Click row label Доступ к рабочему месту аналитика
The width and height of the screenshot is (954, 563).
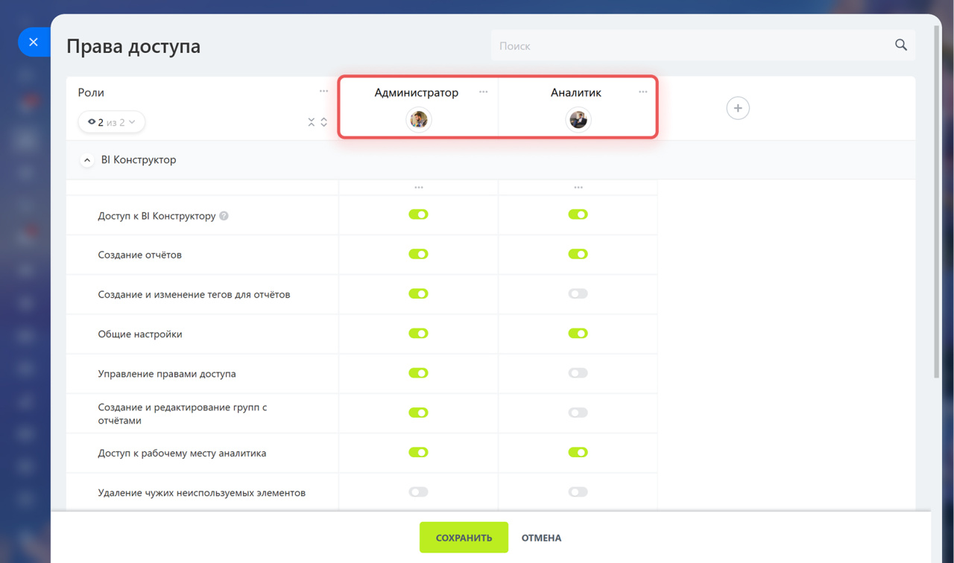(182, 453)
